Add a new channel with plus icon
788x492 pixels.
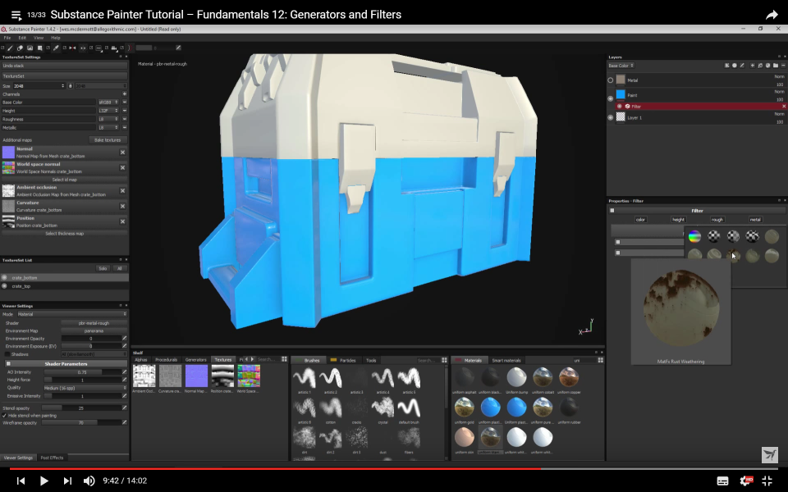click(x=124, y=93)
